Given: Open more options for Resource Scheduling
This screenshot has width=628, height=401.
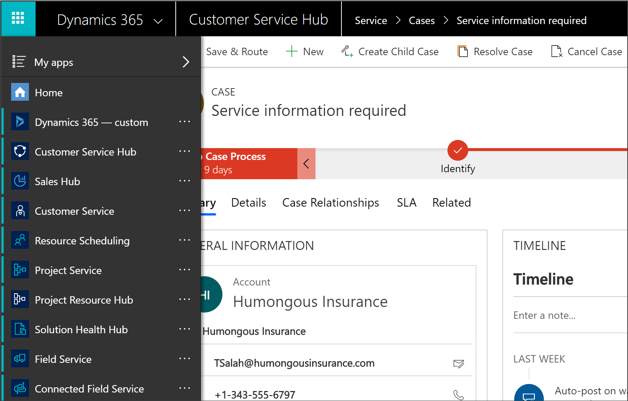Looking at the screenshot, I should point(184,240).
